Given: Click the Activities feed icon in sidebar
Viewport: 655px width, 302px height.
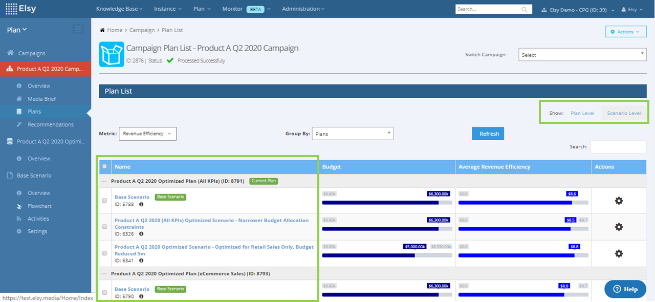Looking at the screenshot, I should point(19,219).
